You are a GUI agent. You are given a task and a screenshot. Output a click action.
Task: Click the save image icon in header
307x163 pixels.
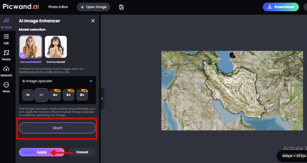(x=122, y=7)
